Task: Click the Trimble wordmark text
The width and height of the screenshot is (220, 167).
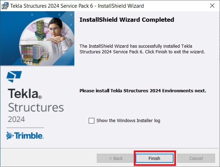Action: point(30,135)
